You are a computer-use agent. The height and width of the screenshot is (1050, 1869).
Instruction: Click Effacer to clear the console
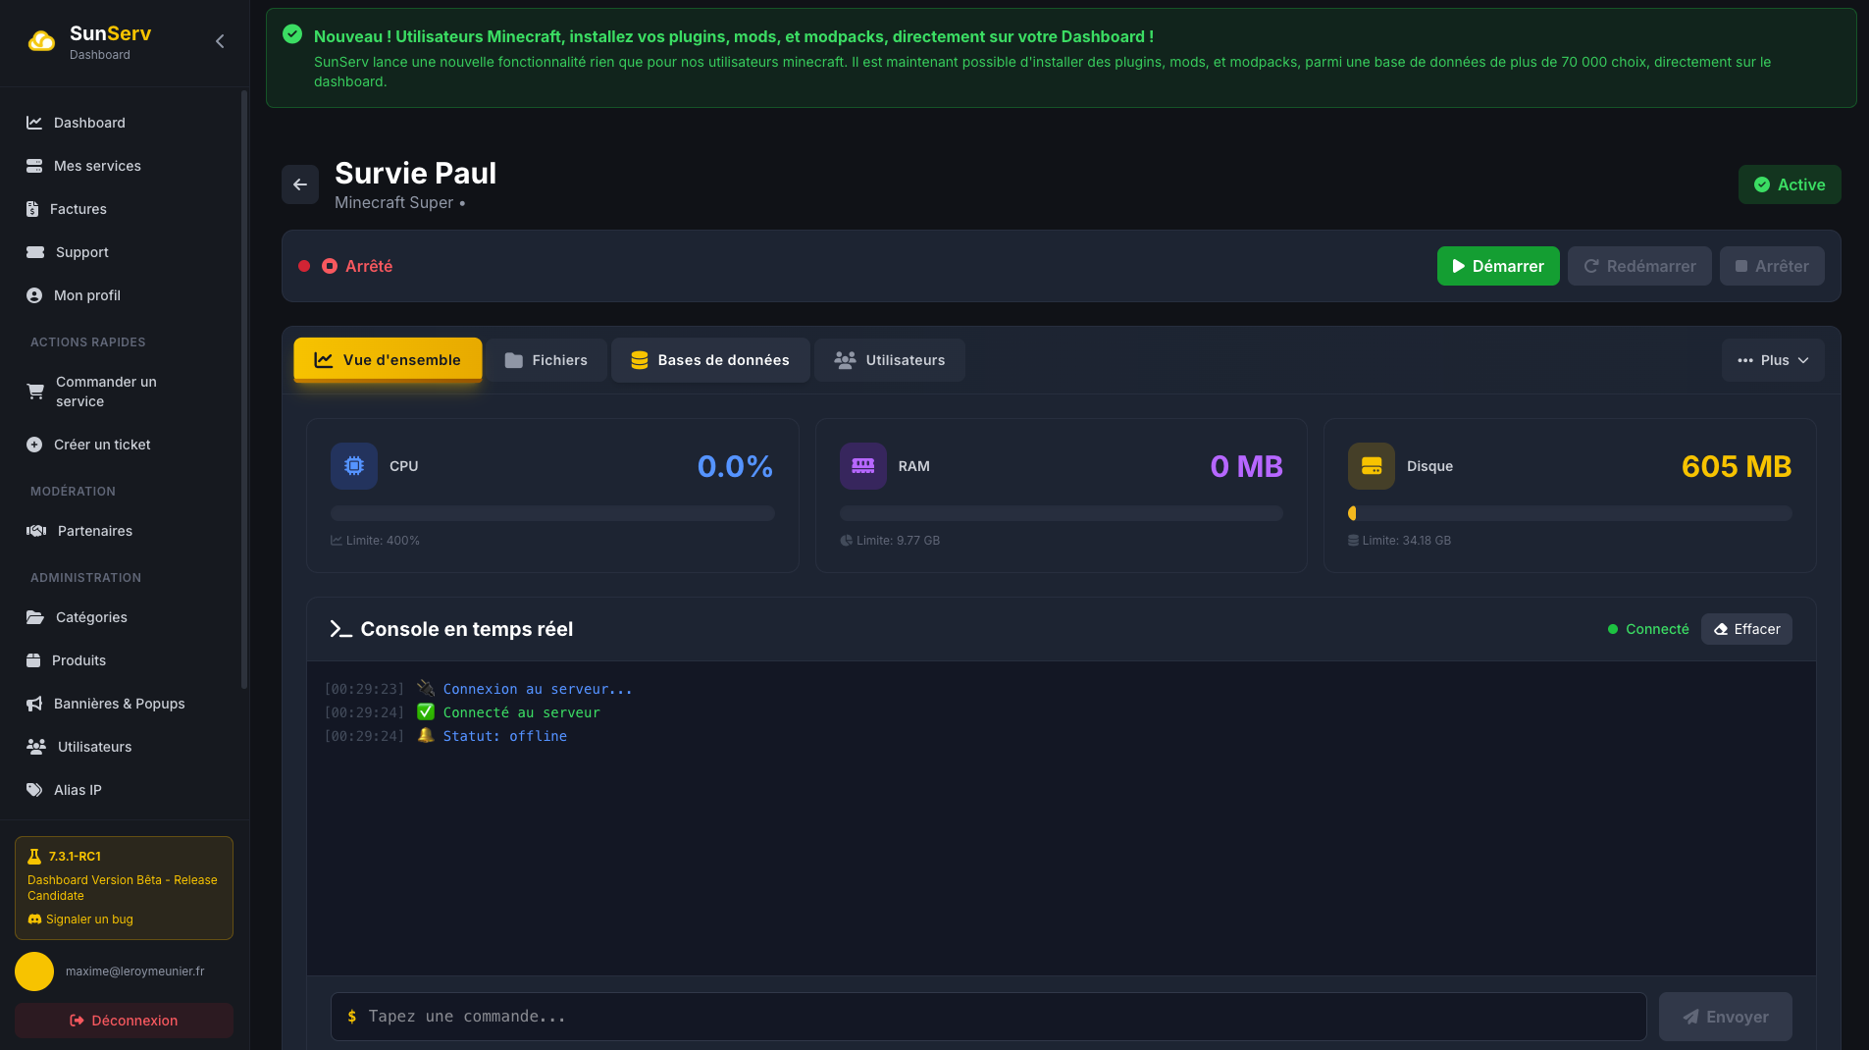[1746, 629]
